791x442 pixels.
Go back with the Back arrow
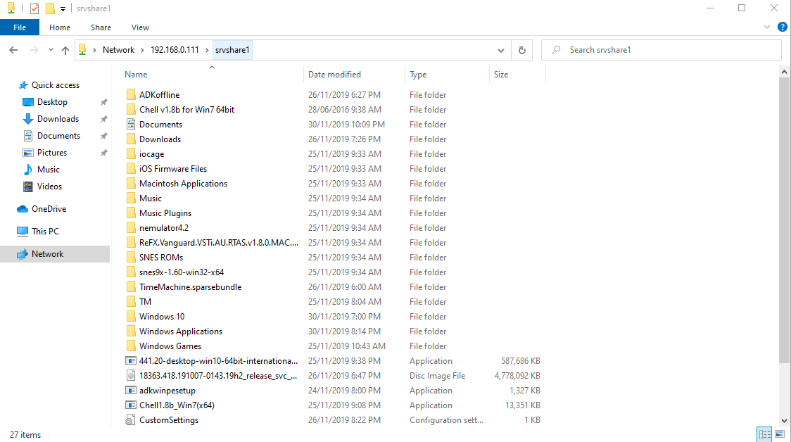coord(13,50)
